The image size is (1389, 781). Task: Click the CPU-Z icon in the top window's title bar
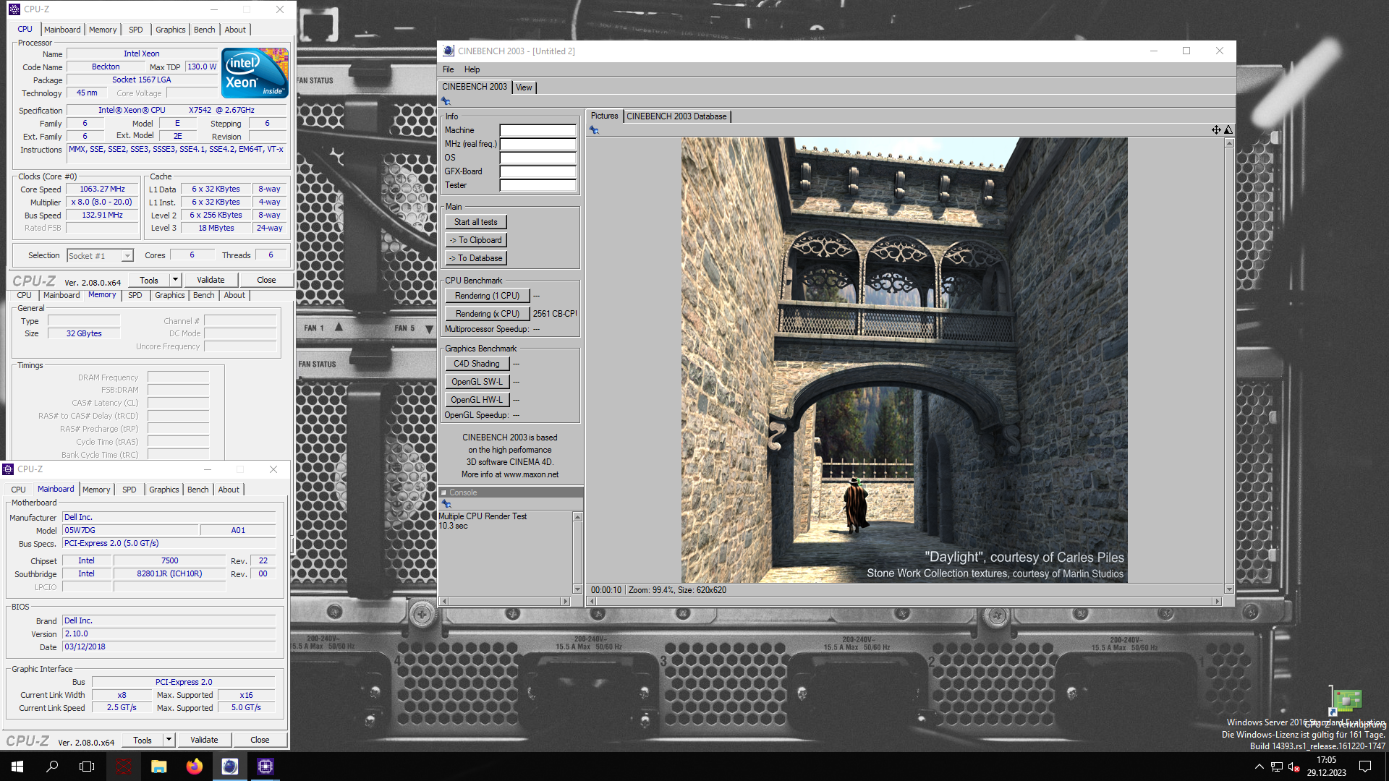point(14,9)
